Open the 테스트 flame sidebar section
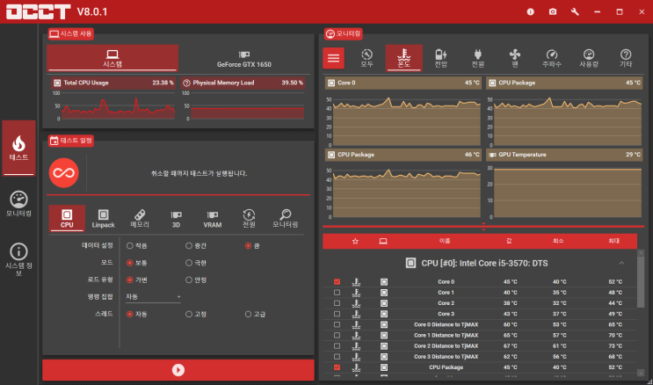The height and width of the screenshot is (385, 653). pos(18,149)
